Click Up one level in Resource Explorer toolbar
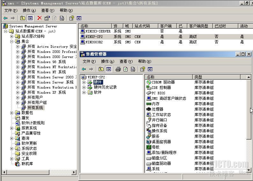This screenshot has width=253, height=181. click(x=101, y=69)
